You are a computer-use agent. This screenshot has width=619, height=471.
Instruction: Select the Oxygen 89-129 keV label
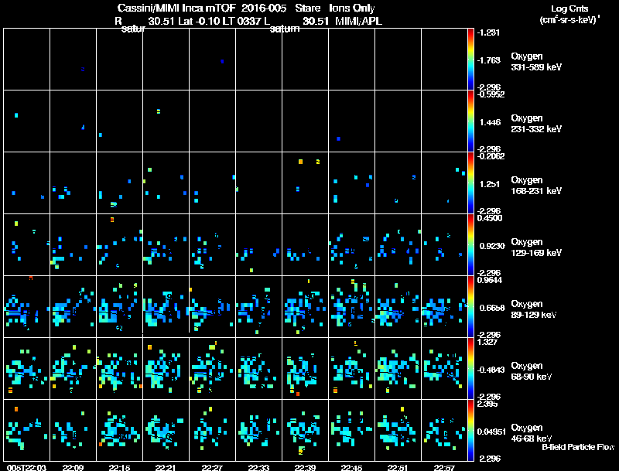(534, 309)
